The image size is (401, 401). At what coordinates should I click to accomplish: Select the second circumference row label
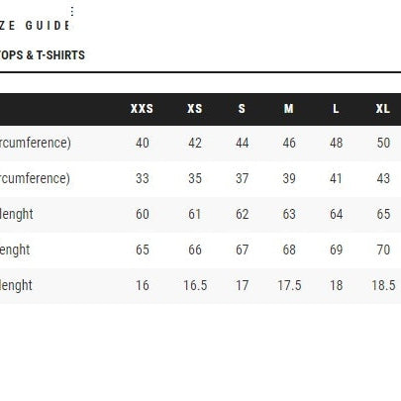pyautogui.click(x=35, y=178)
